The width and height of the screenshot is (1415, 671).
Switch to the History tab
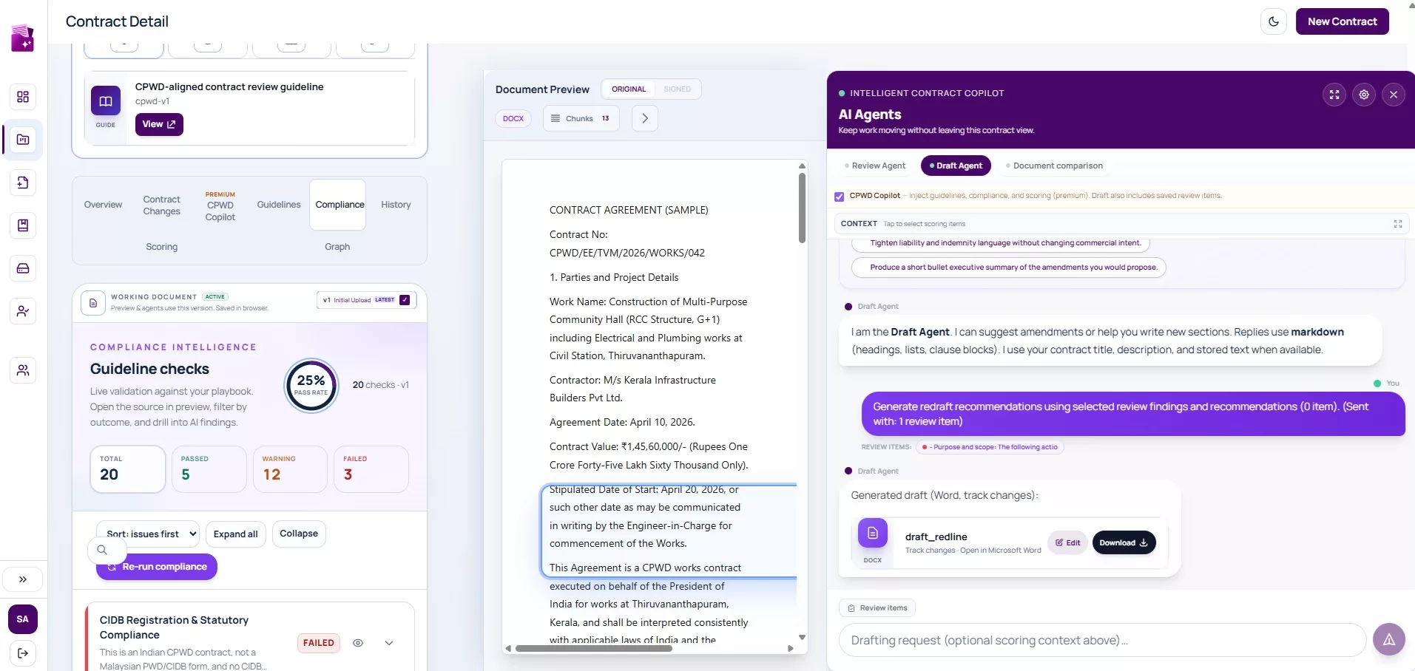(x=396, y=205)
